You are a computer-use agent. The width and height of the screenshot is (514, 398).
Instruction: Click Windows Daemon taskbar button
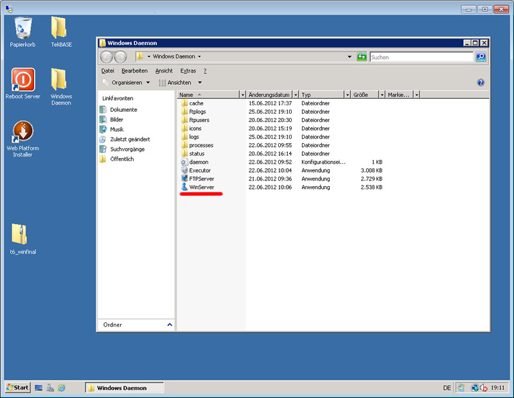125,388
